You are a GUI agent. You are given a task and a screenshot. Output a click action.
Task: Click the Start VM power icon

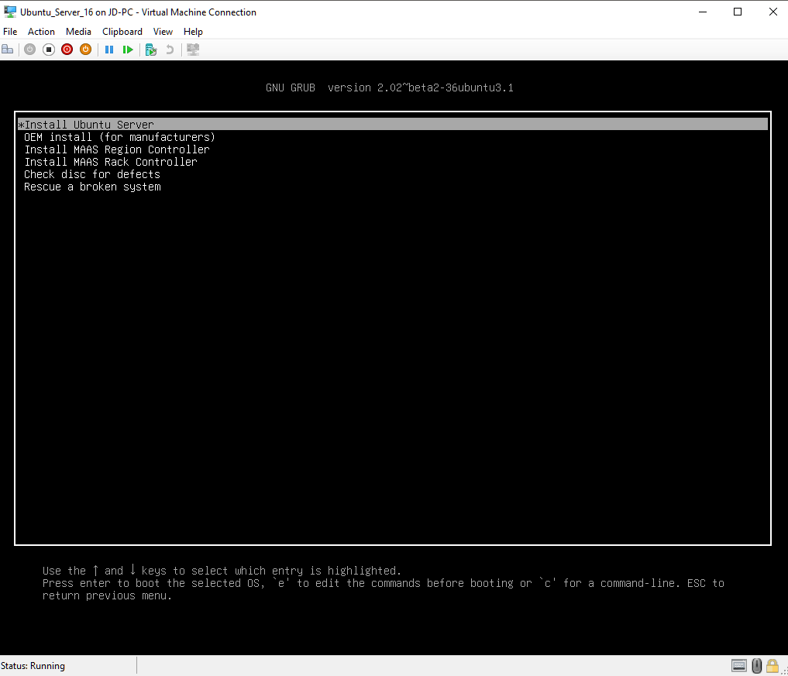pyautogui.click(x=29, y=50)
